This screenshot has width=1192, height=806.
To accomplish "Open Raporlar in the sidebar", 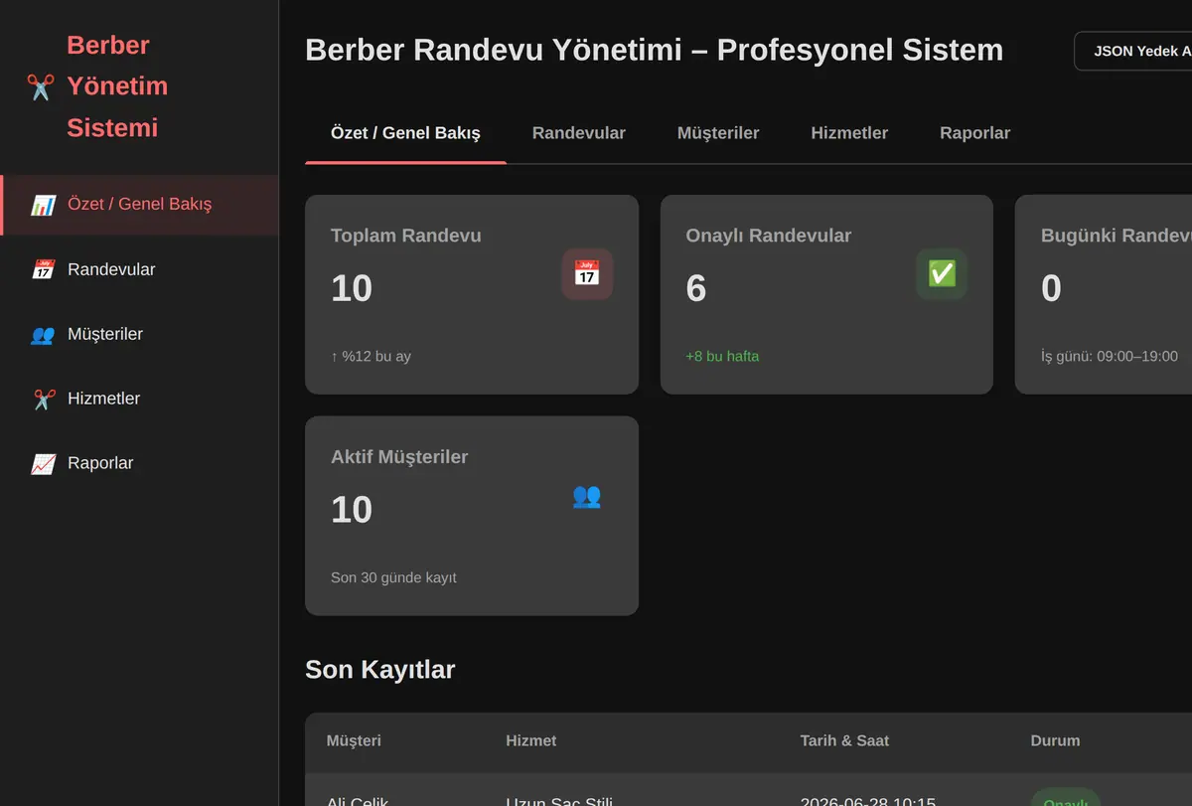I will click(140, 463).
